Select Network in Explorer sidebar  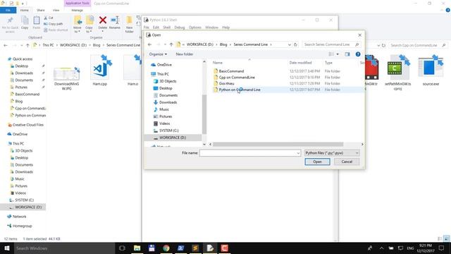pos(17,217)
